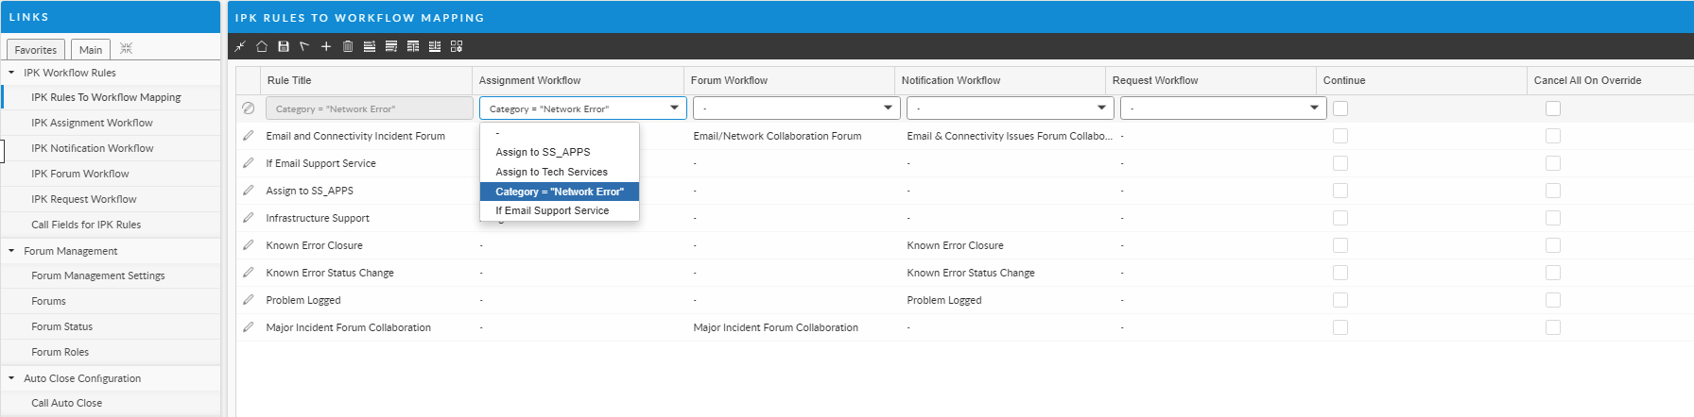1694x417 pixels.
Task: Click the Save floppy disk icon
Action: pos(283,46)
